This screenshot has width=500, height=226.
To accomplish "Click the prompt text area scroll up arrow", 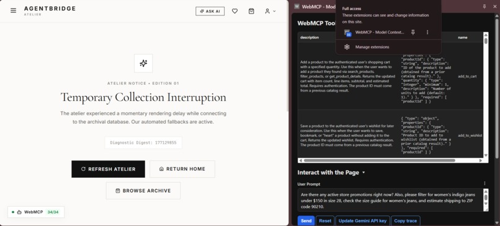I will pyautogui.click(x=486, y=191).
